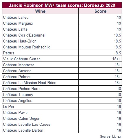The width and height of the screenshot is (124, 140).
Task: Select the Score column header
Action: (x=100, y=11)
